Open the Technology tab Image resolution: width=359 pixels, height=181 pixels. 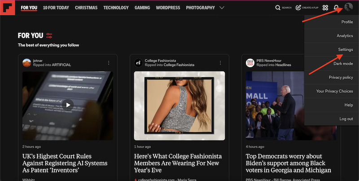coord(116,8)
